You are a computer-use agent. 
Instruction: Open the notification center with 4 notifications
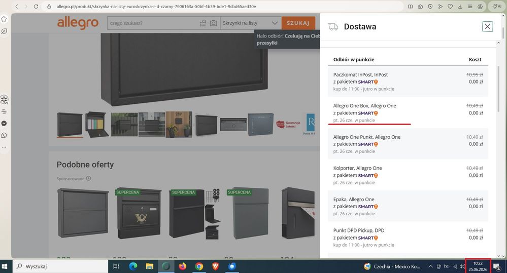pos(496,267)
